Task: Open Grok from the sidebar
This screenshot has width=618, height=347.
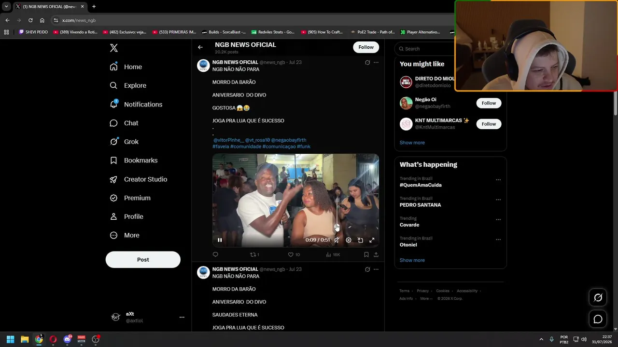Action: coord(124,142)
